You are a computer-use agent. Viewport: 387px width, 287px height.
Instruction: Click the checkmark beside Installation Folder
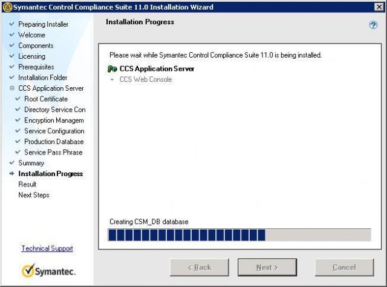[12, 77]
